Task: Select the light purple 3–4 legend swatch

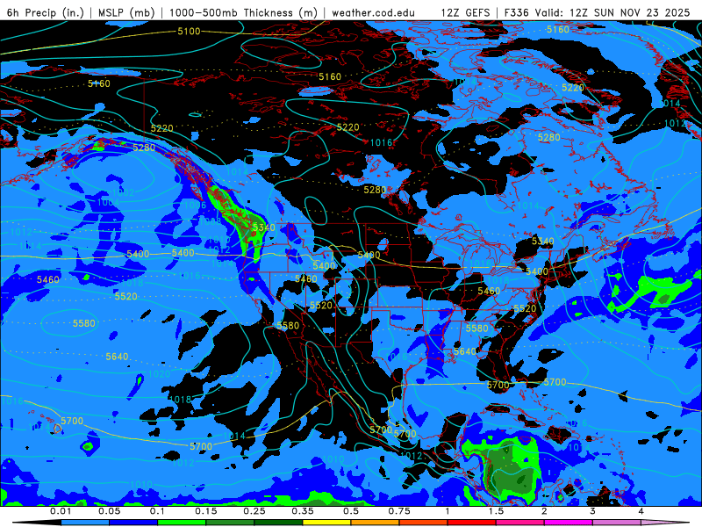Action: [617, 523]
